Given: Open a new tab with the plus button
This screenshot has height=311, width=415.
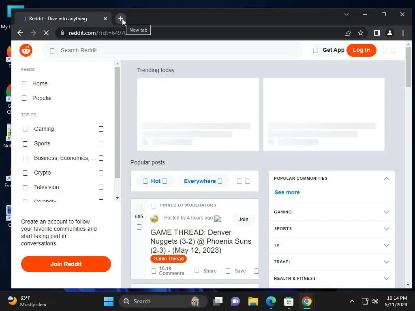Looking at the screenshot, I should click(121, 19).
